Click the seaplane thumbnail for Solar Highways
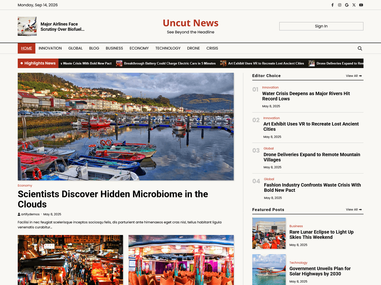The width and height of the screenshot is (381, 285). (x=269, y=269)
